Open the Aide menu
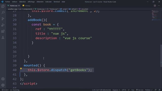The width and height of the screenshot is (162, 91). click(63, 2)
